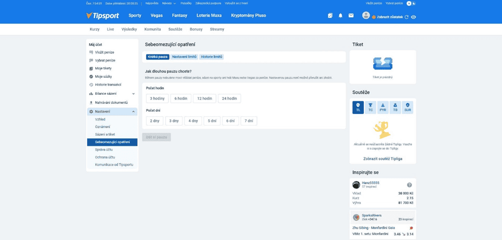Click the Historie transakcí clock icon
This screenshot has height=240, width=502.
click(91, 85)
